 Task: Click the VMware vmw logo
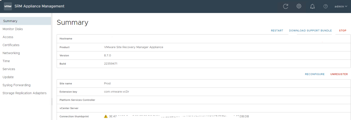(x=8, y=6)
